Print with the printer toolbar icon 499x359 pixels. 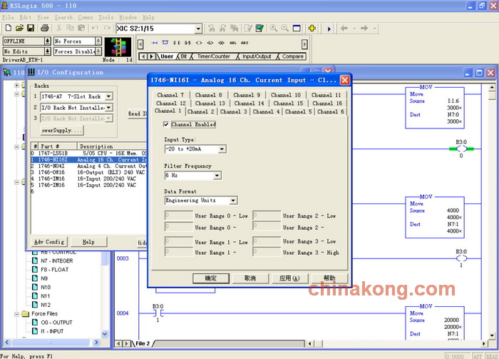point(44,29)
